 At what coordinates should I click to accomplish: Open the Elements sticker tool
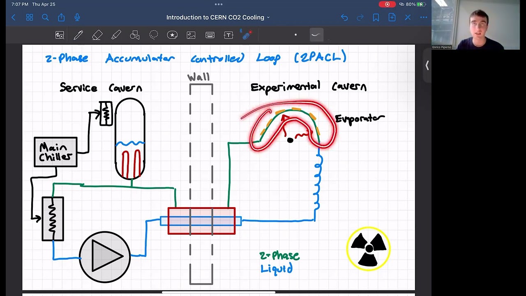click(172, 35)
